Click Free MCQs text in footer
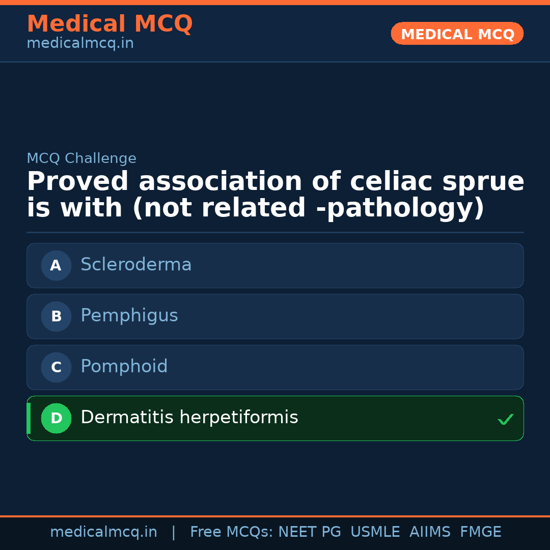 232,532
